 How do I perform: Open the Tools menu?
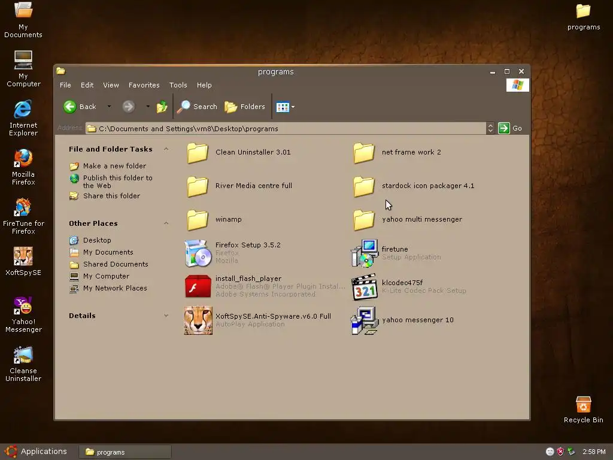tap(178, 85)
